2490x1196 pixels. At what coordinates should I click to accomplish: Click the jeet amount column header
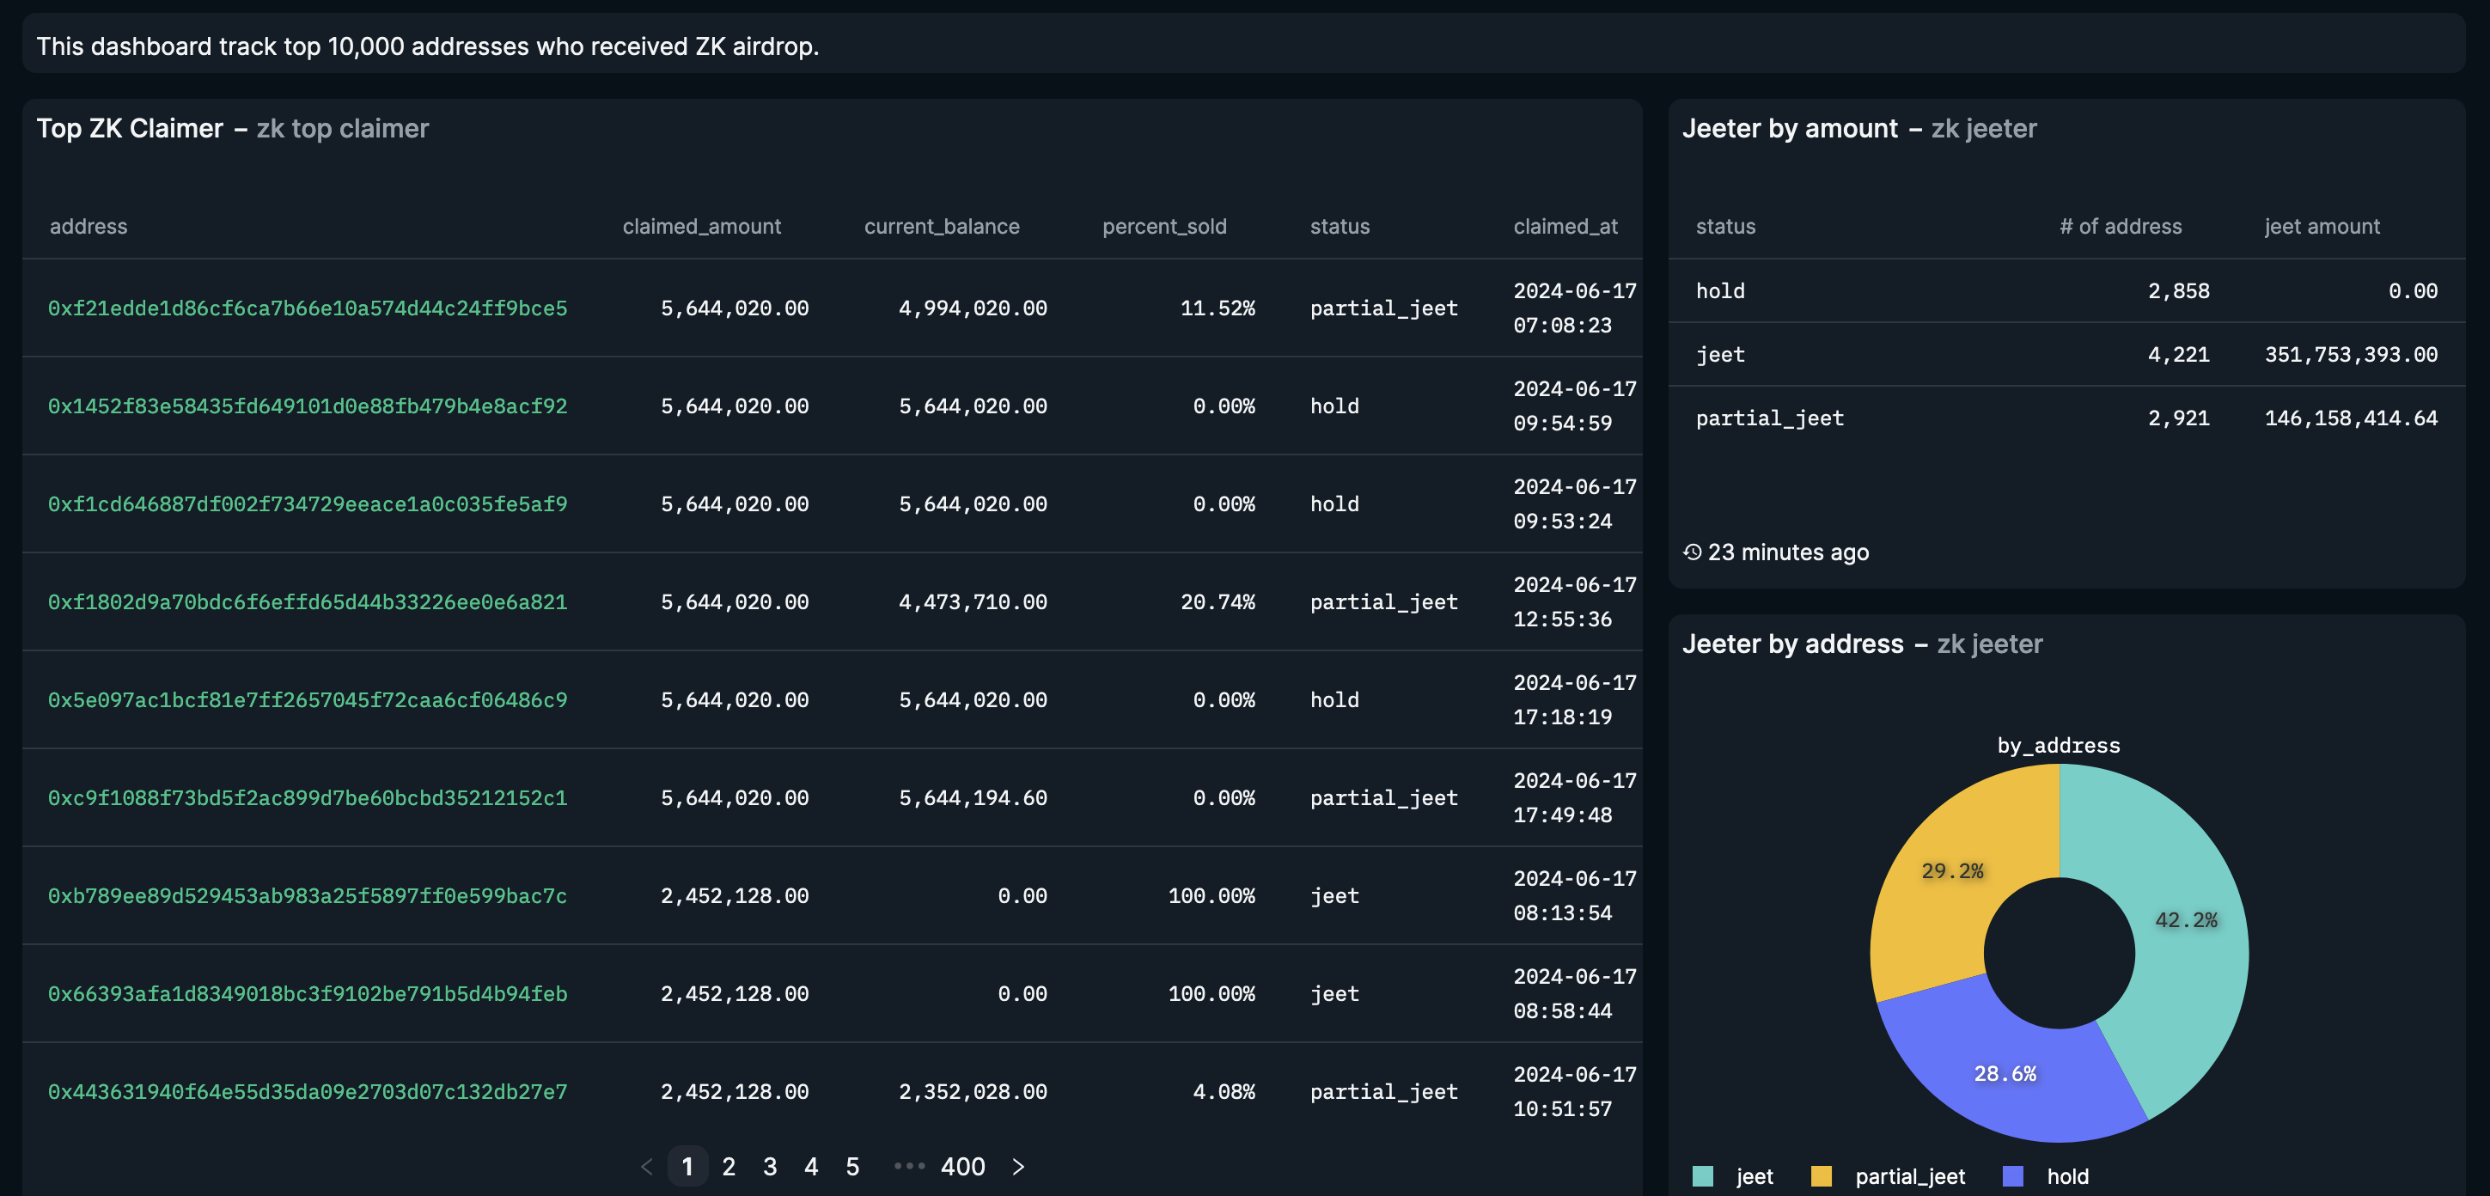tap(2322, 226)
